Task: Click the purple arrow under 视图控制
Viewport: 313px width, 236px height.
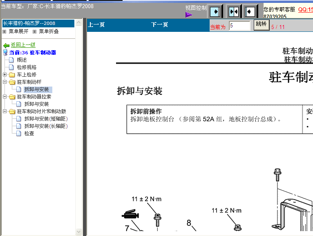Action: pyautogui.click(x=189, y=15)
